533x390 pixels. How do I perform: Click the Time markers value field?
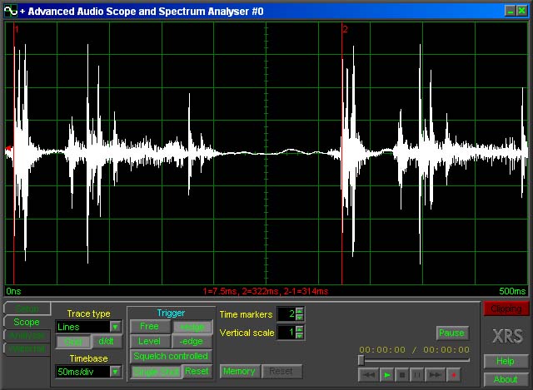pos(286,314)
